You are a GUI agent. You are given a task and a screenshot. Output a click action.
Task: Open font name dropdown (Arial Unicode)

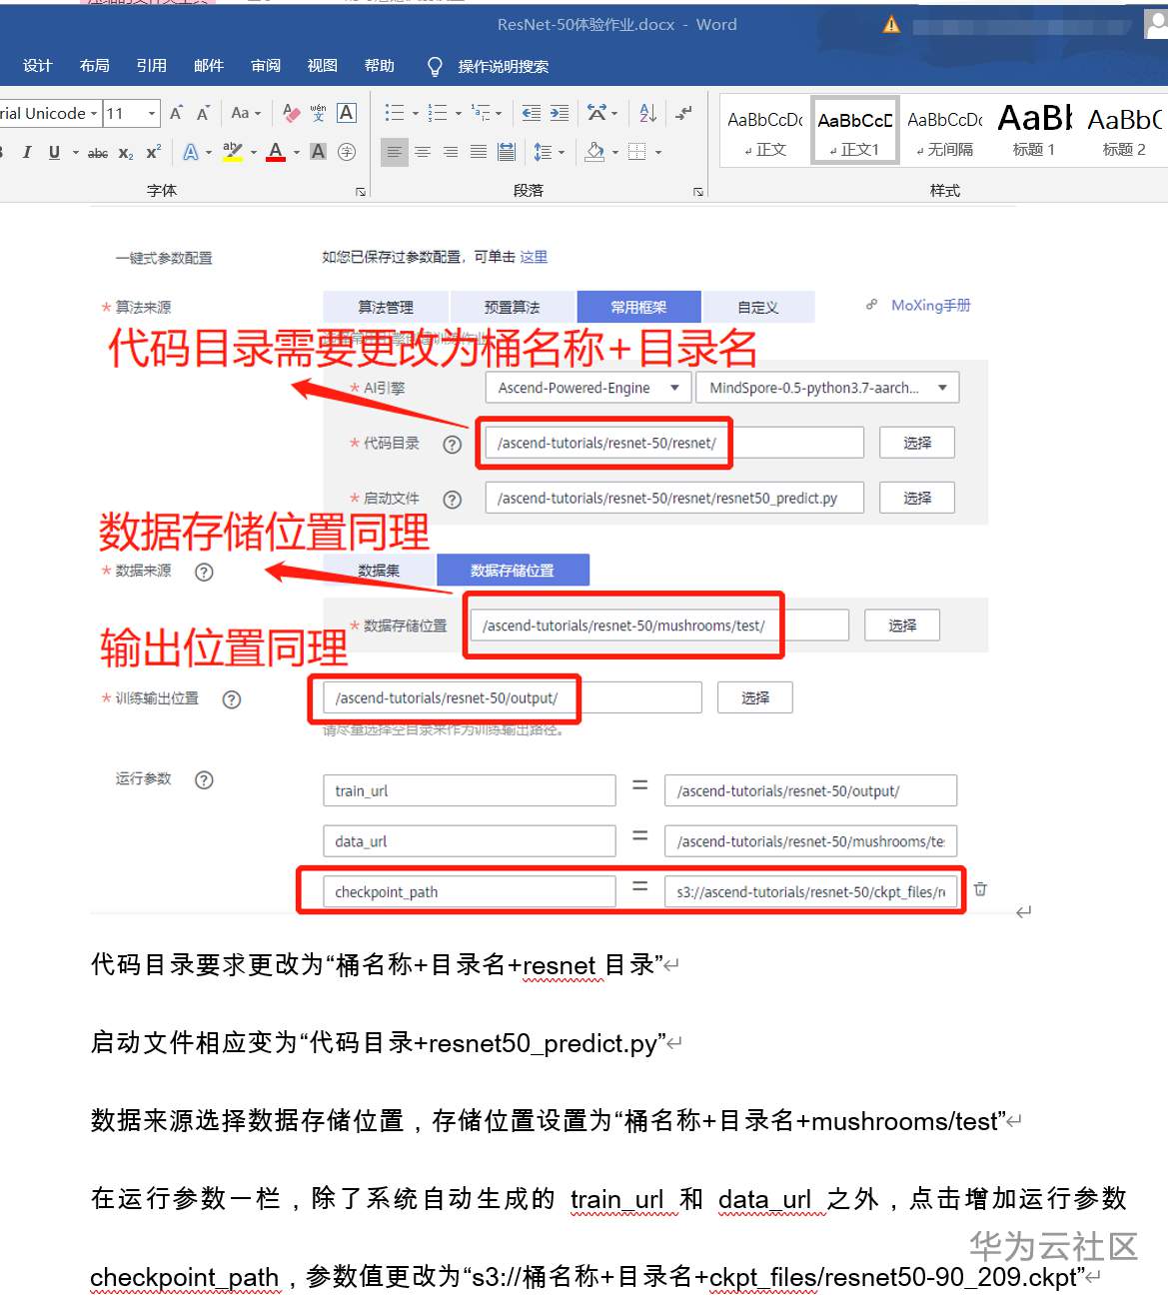pyautogui.click(x=94, y=113)
